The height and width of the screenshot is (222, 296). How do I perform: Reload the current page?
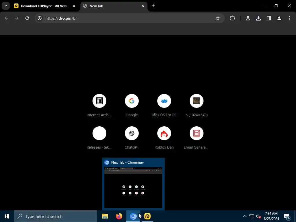coord(27,18)
